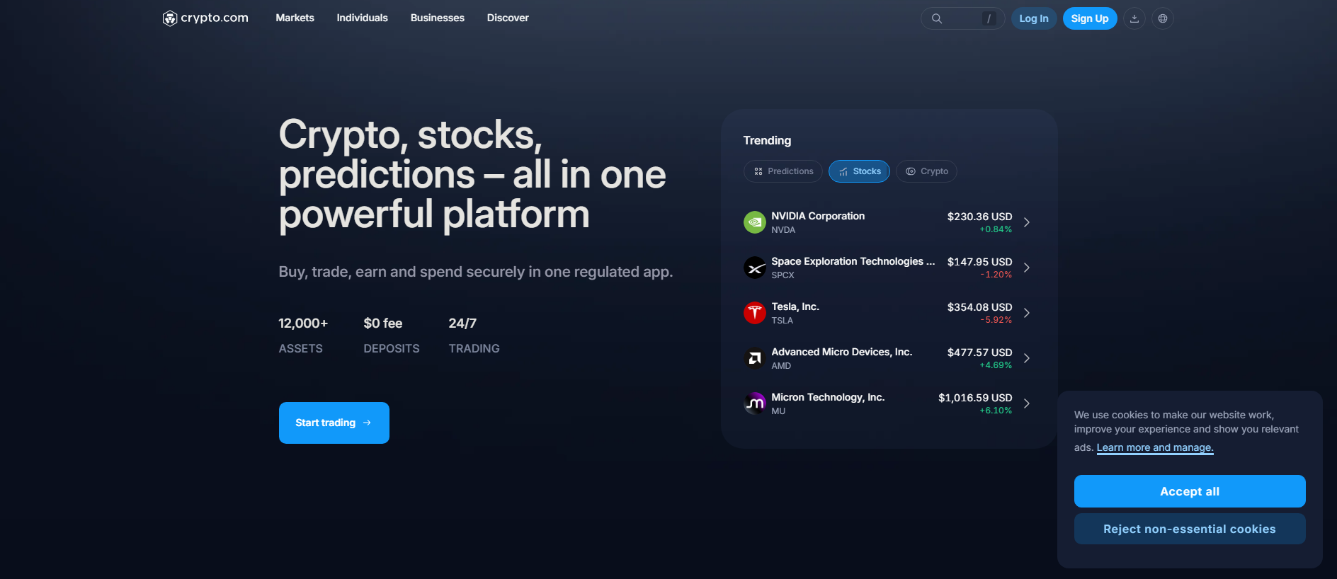1337x579 pixels.
Task: Click the SpaceX logo icon
Action: pyautogui.click(x=755, y=268)
